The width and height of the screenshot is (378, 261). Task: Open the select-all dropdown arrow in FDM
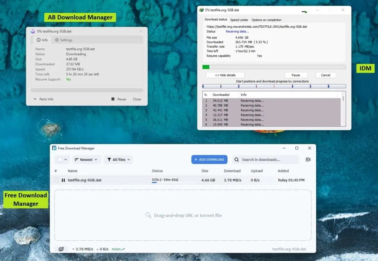[66, 159]
